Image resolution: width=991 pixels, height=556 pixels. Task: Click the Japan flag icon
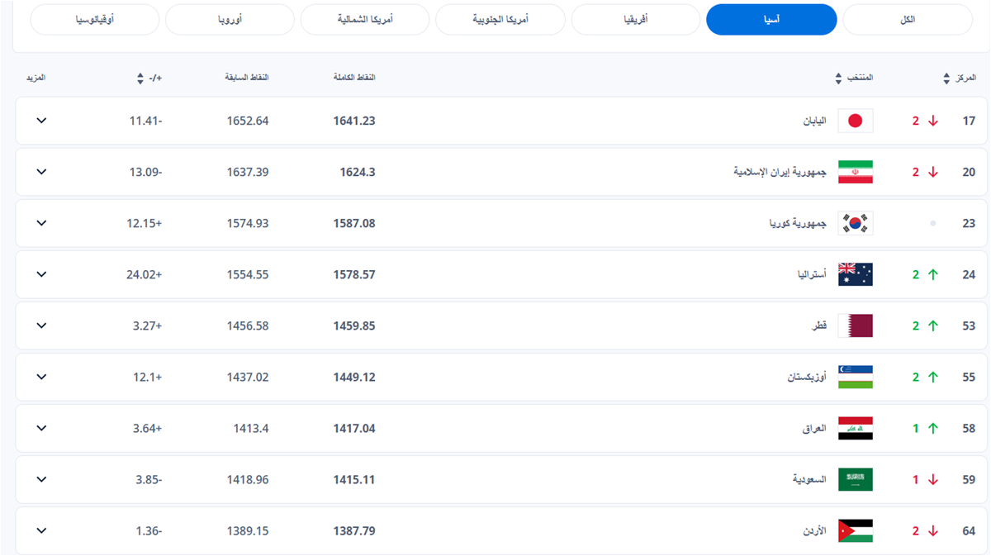coord(855,121)
